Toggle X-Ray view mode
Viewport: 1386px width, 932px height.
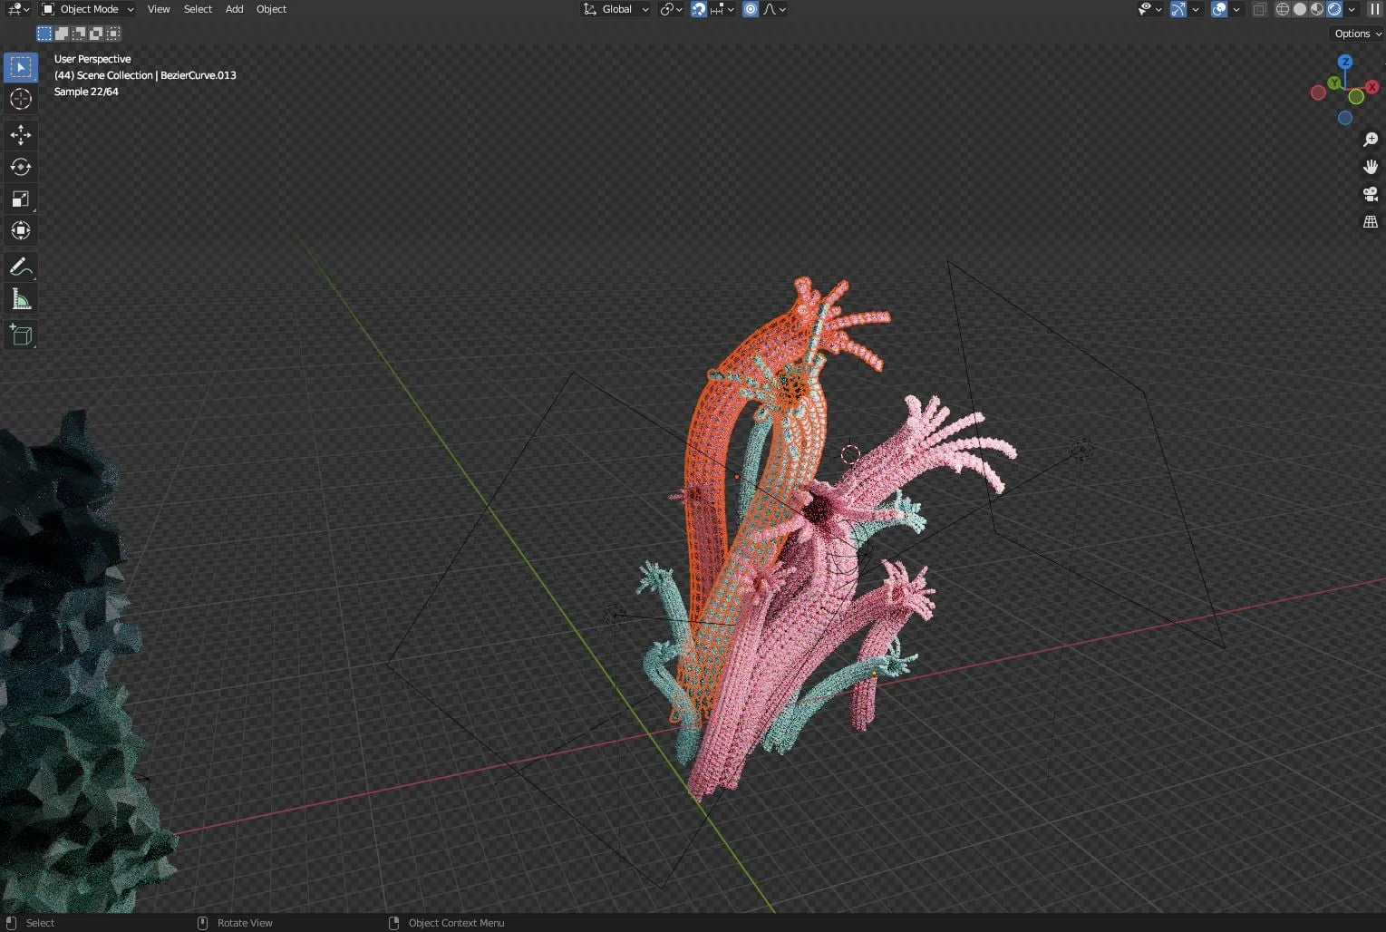pos(1258,9)
